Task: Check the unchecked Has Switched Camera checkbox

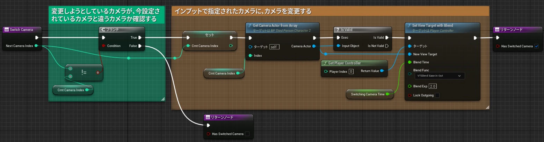Action: pyautogui.click(x=247, y=134)
